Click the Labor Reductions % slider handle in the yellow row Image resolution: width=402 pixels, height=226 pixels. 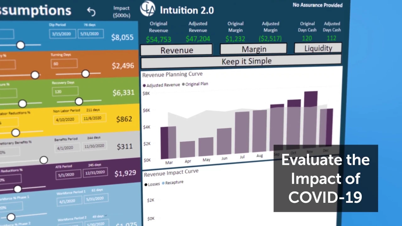15,132
